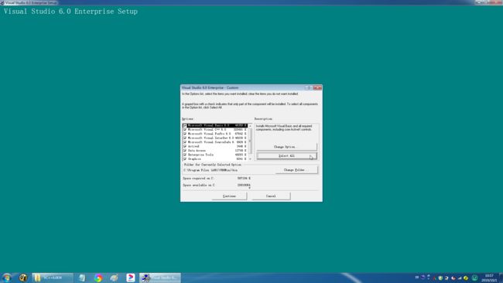Toggle the Enterprise Tools checkbox

185,155
